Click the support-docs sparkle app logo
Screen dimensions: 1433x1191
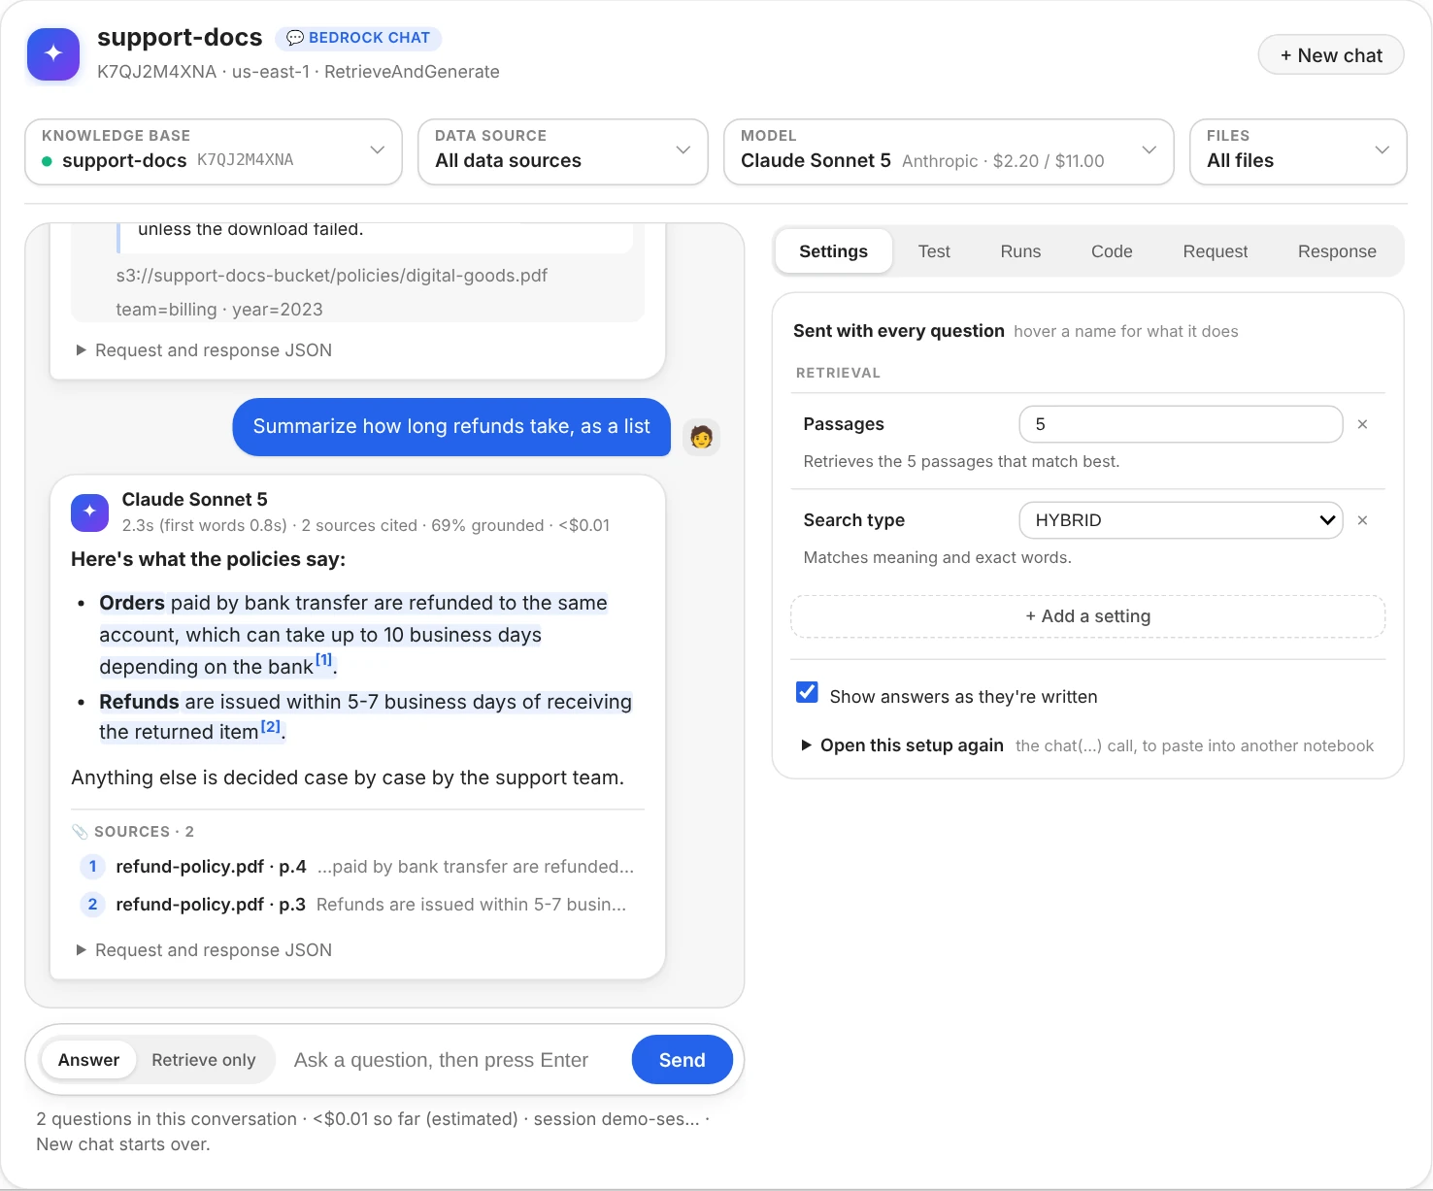[53, 54]
